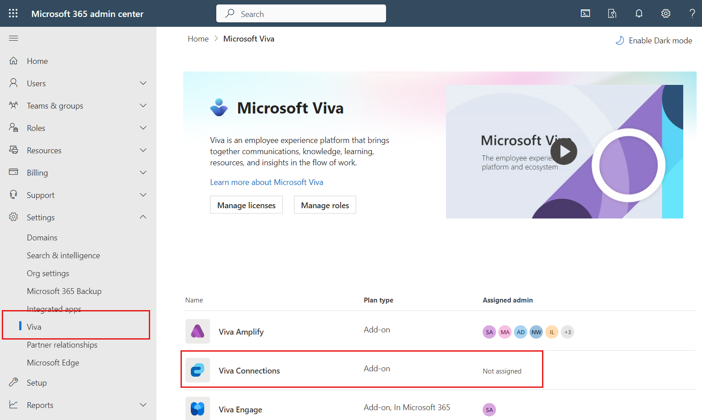Click the Viva Amplify app icon
Viewport: 702px width, 420px height.
point(198,332)
